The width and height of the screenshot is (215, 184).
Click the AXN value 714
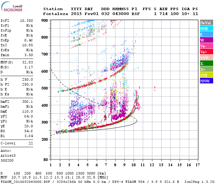pos(163,14)
